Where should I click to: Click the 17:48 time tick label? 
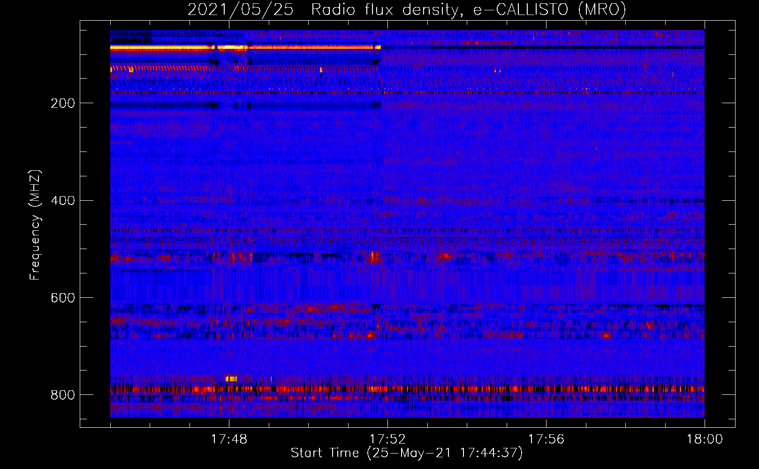tap(229, 439)
